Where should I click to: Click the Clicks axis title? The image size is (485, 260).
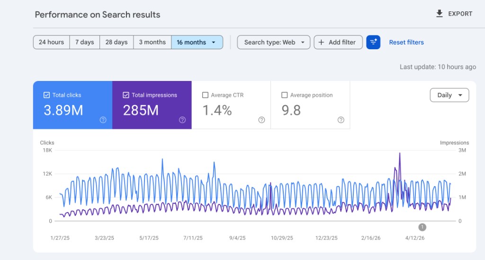47,143
